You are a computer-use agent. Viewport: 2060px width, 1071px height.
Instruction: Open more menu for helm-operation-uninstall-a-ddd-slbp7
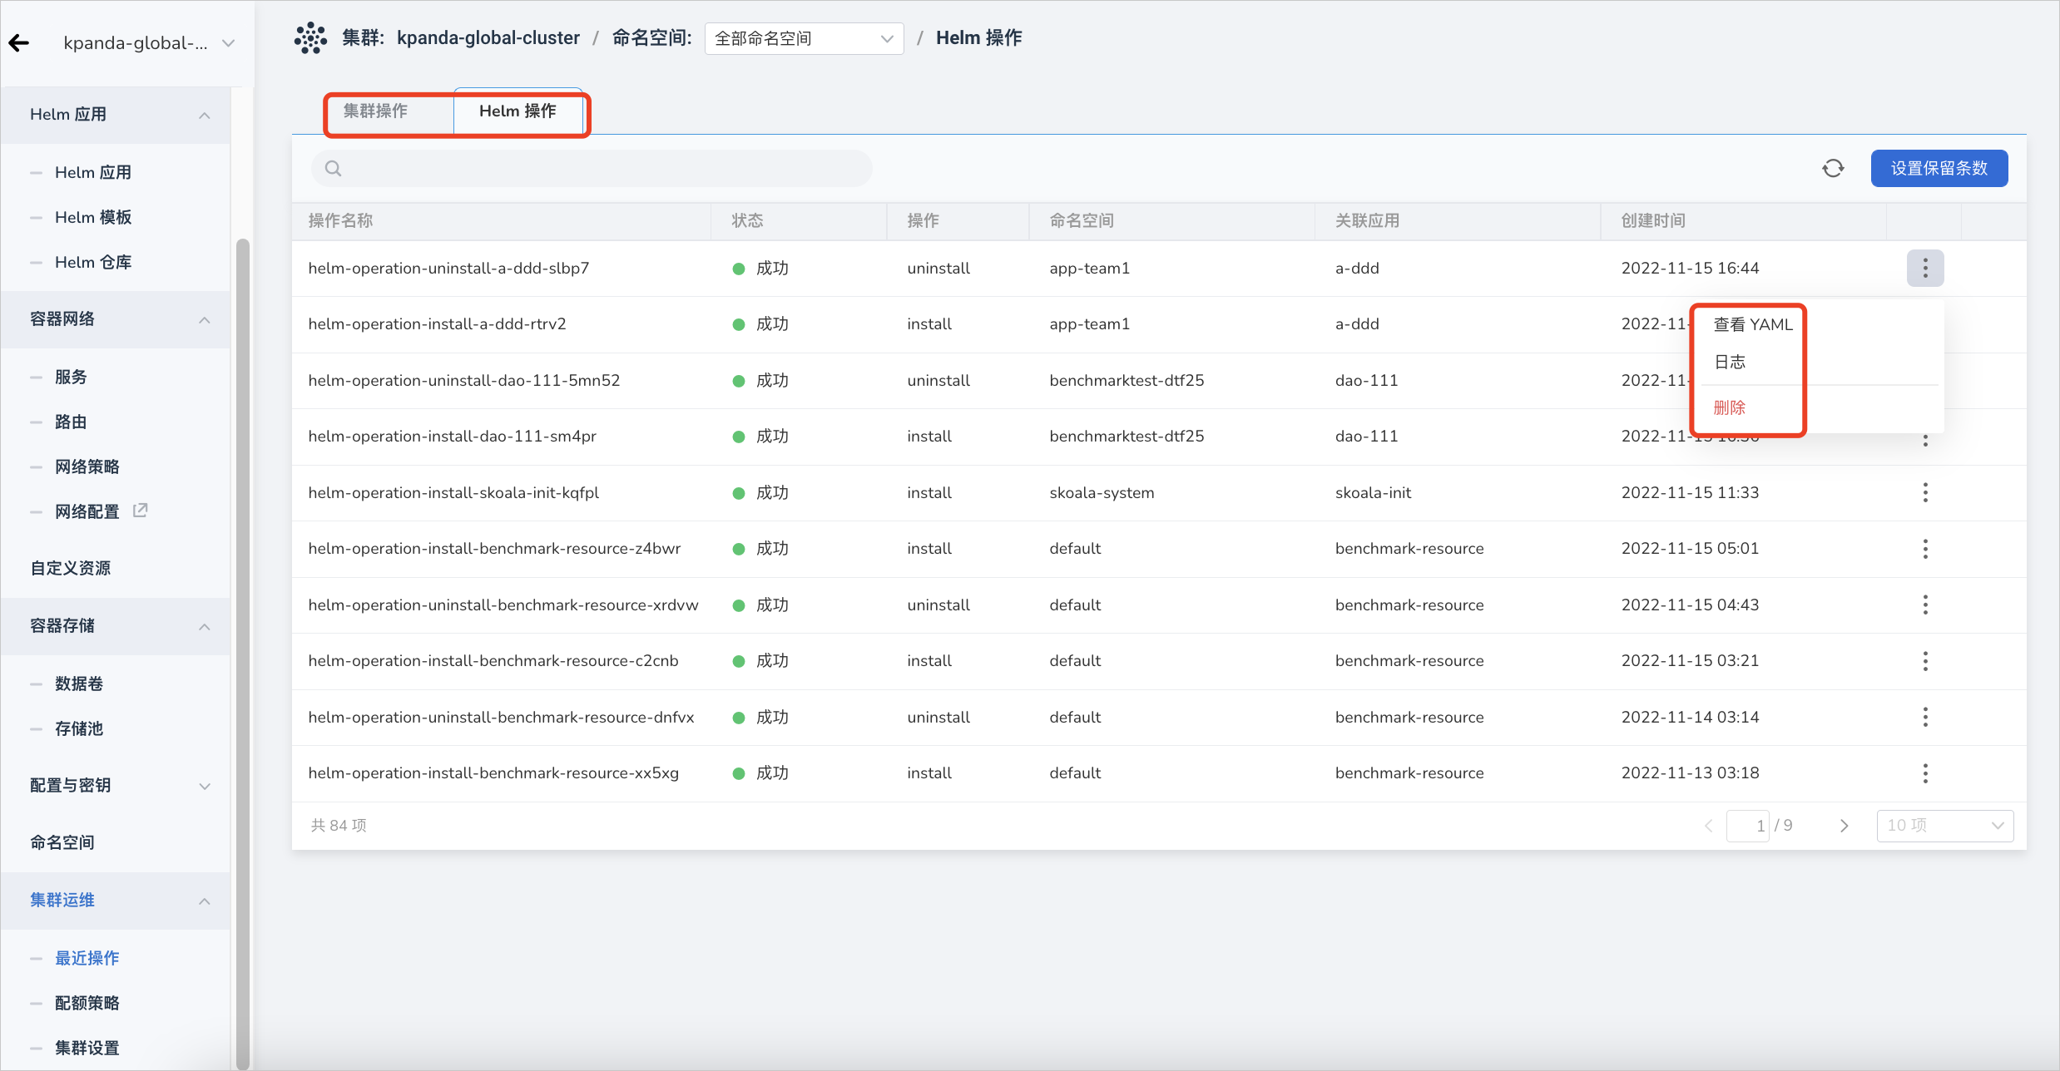[x=1925, y=269]
